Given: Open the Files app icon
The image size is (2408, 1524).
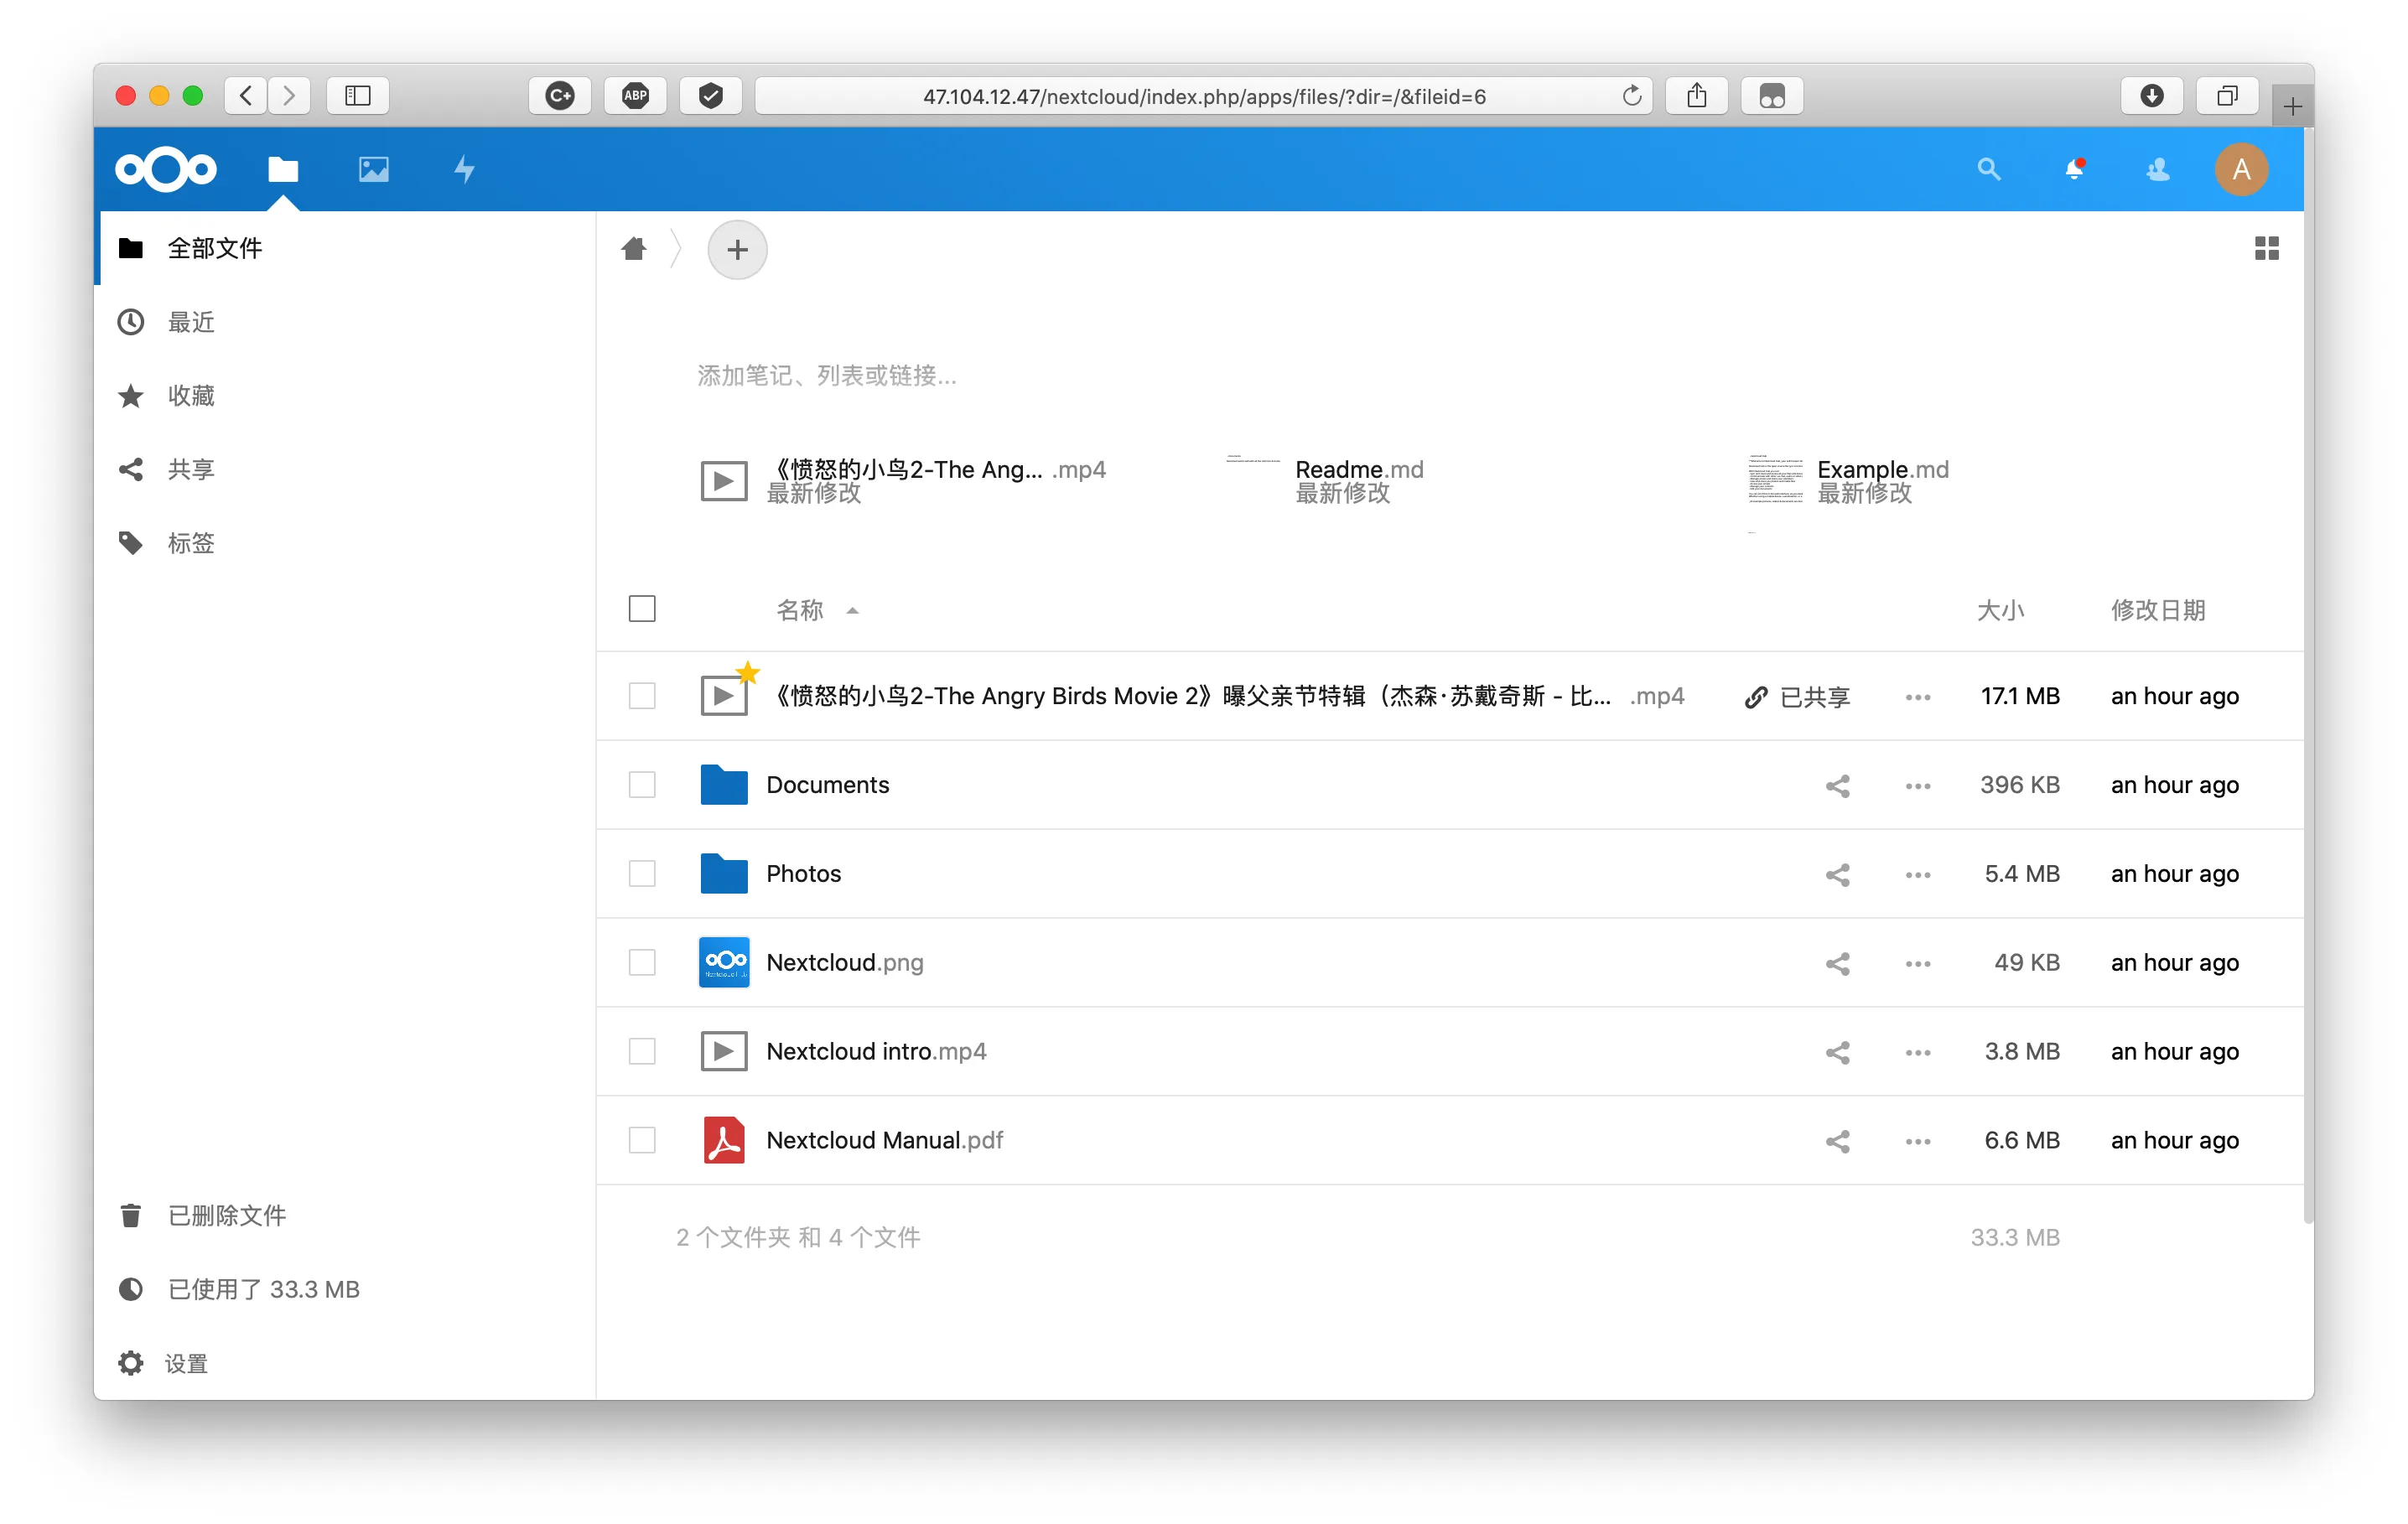Looking at the screenshot, I should point(283,169).
